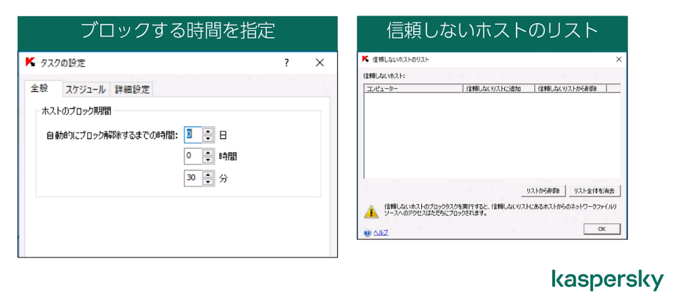Image resolution: width=676 pixels, height=304 pixels.
Task: Click the 自動的にブロック解除するまでの時間 label
Action: coord(112,135)
